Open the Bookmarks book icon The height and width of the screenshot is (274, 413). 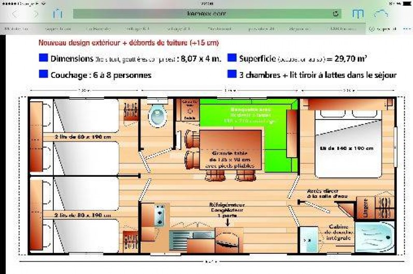(x=358, y=14)
